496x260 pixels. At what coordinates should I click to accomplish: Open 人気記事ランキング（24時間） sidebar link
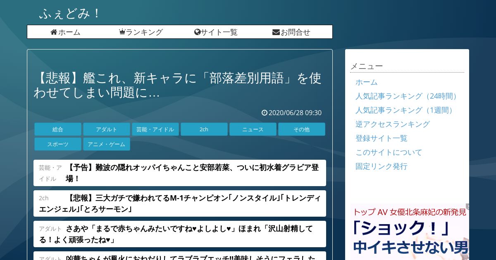[408, 96]
